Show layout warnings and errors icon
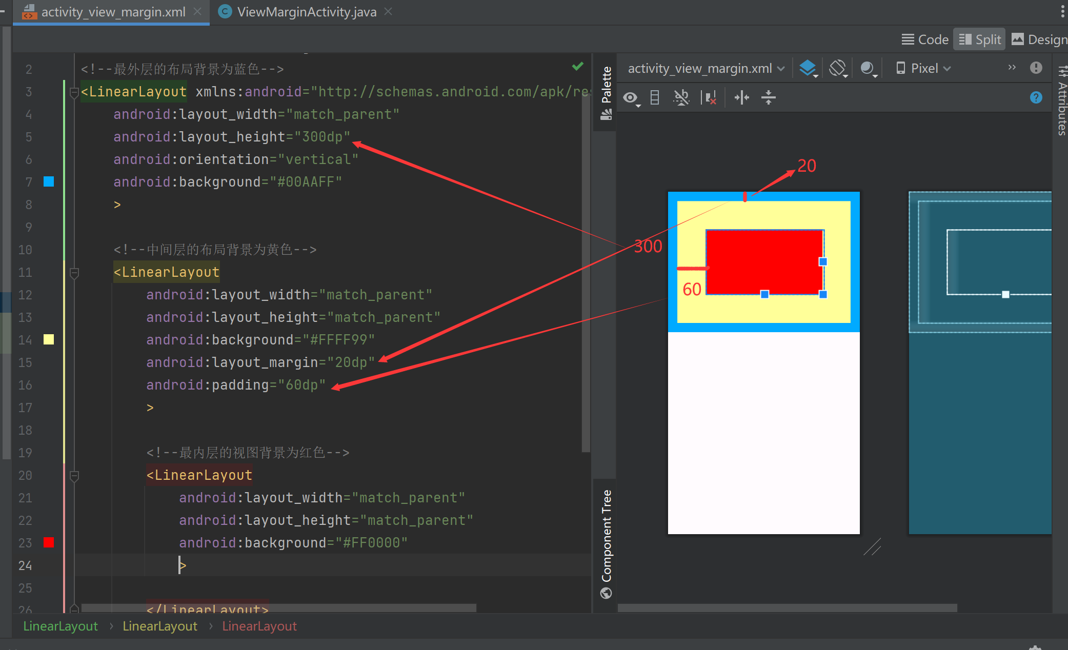This screenshot has height=650, width=1068. click(1036, 68)
